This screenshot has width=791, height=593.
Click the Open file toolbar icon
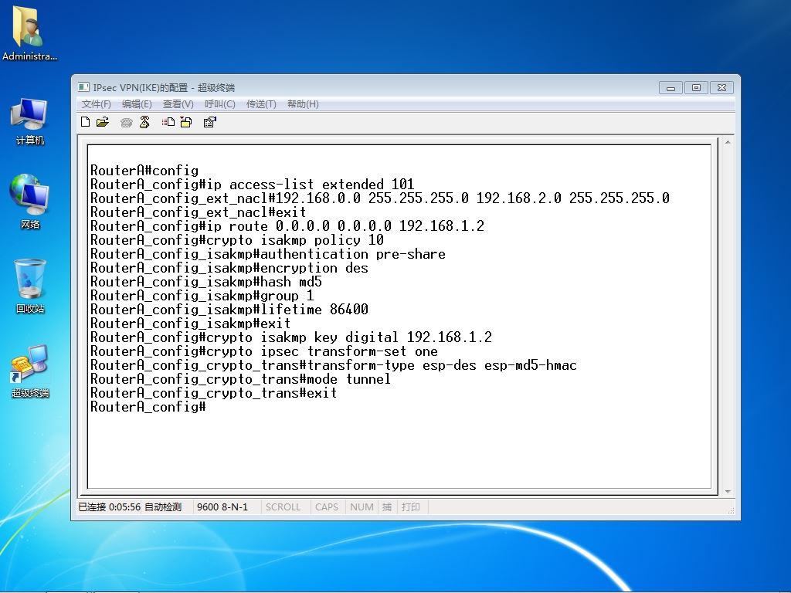click(103, 122)
